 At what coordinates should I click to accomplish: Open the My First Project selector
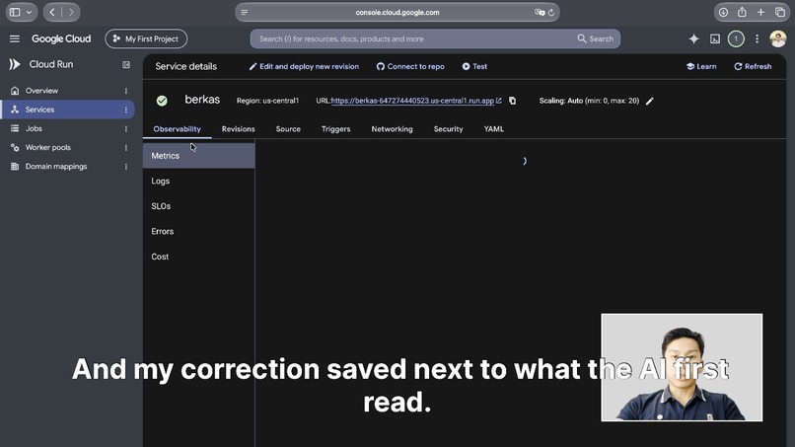click(x=146, y=38)
